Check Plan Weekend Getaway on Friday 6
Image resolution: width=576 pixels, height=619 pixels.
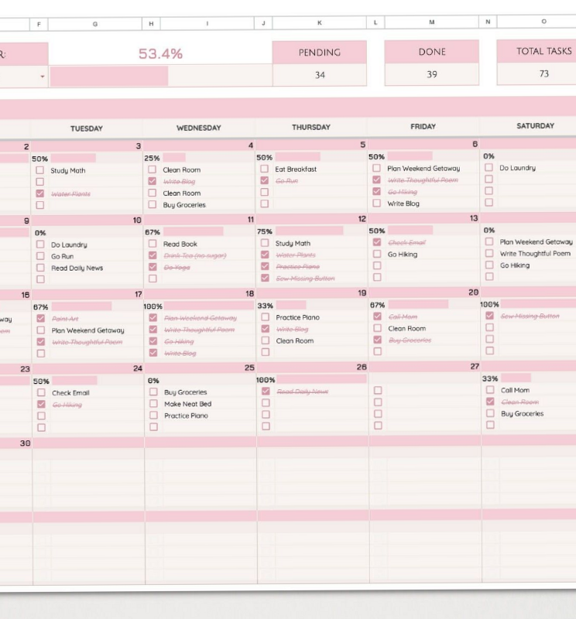coord(376,168)
